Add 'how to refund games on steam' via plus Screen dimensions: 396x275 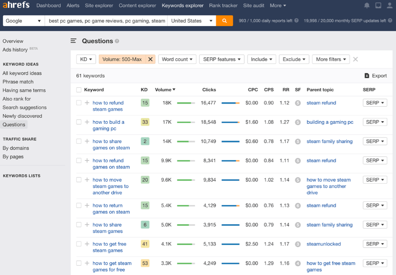[87, 160]
